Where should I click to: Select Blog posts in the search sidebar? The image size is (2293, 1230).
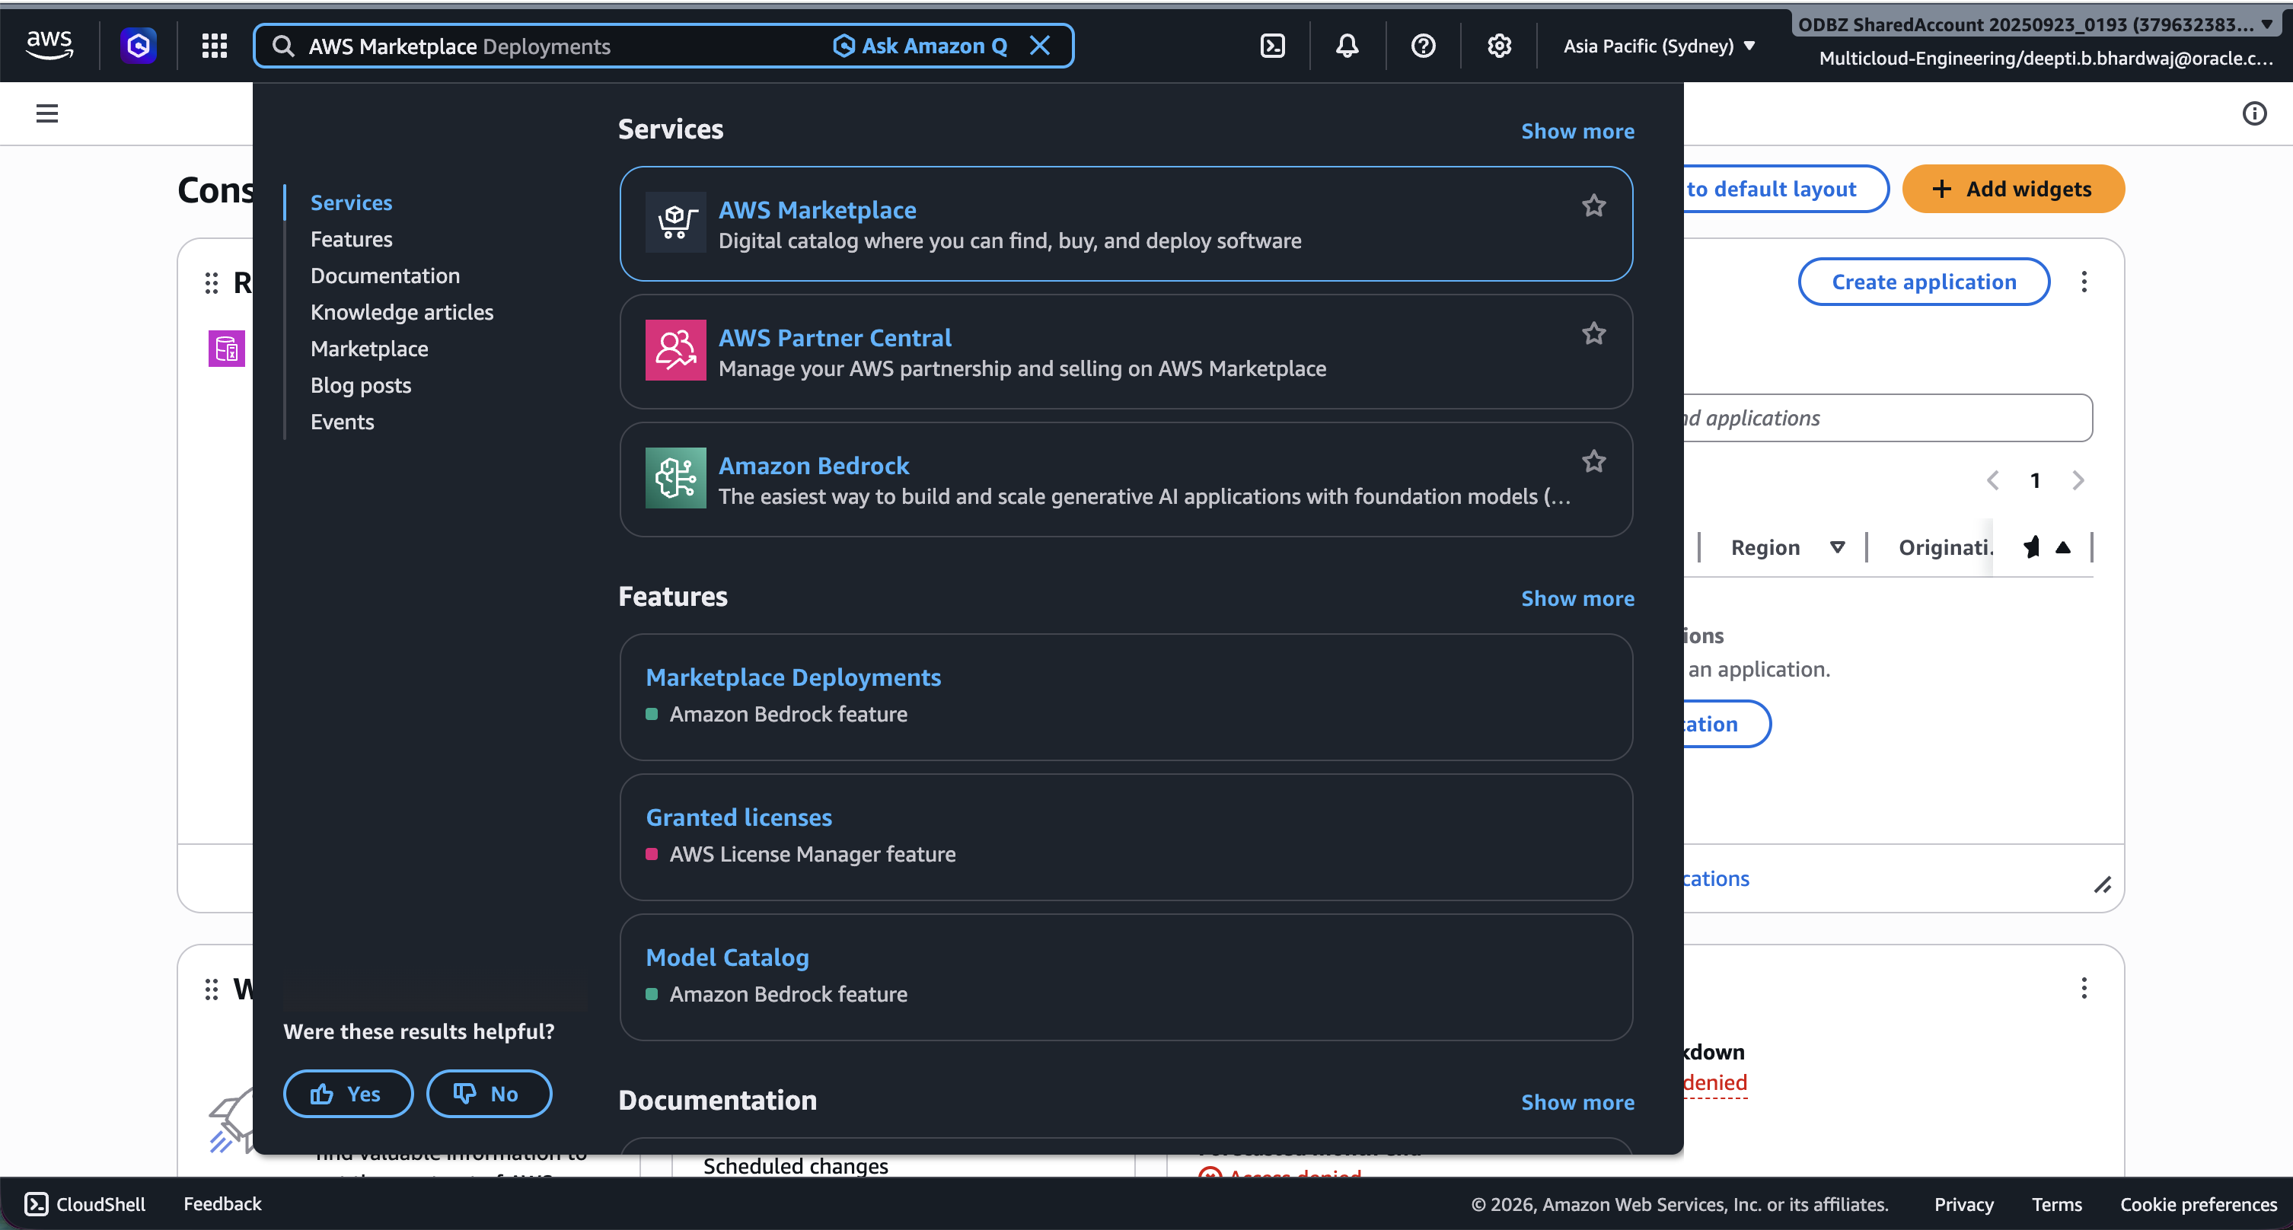coord(361,384)
